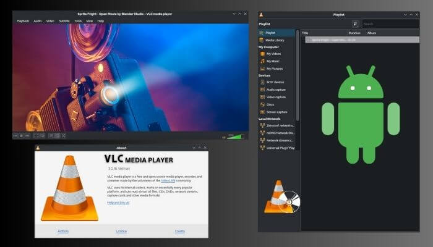Click the playlist Search field
The width and height of the screenshot is (433, 247).
[x=390, y=23]
